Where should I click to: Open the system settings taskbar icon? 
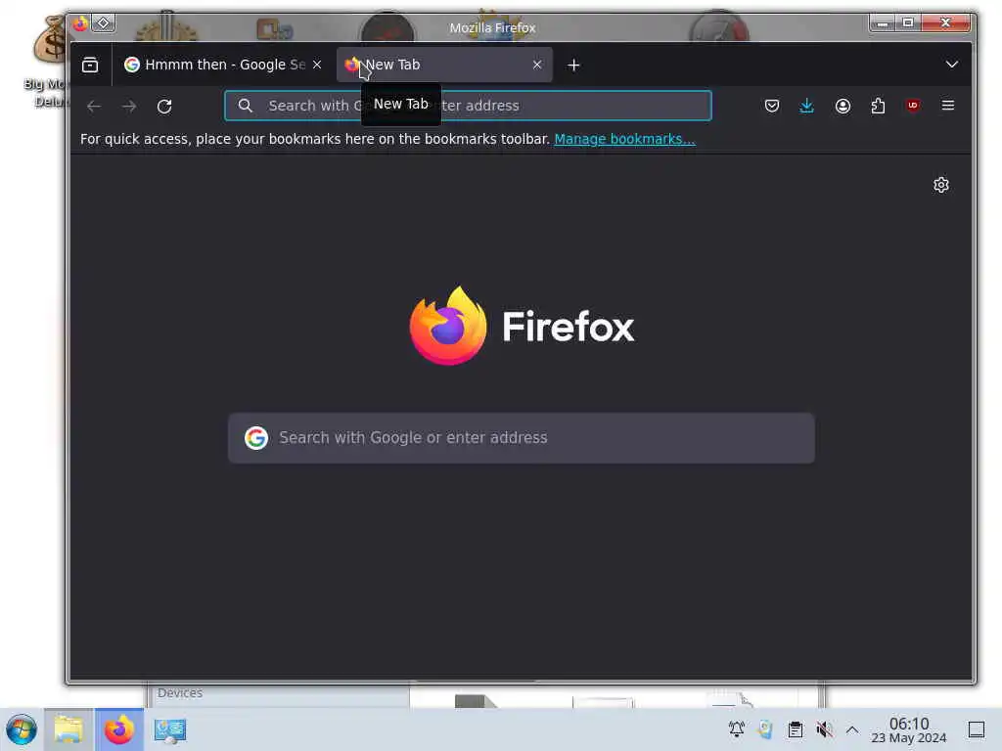point(170,729)
